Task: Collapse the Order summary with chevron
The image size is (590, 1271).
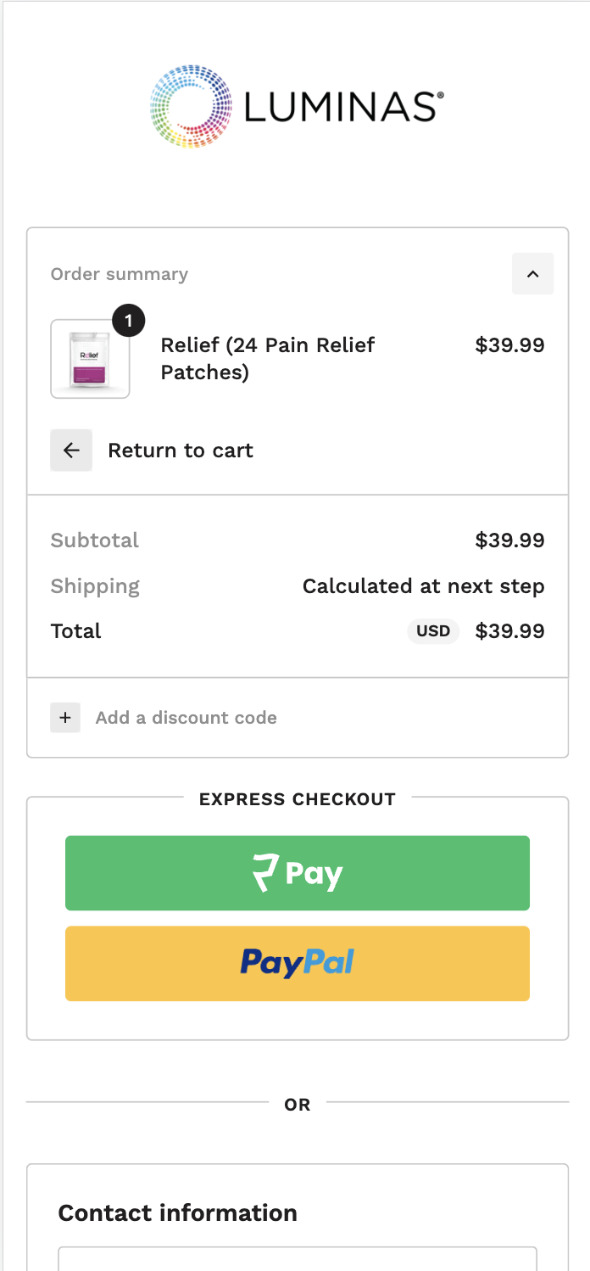Action: 532,273
